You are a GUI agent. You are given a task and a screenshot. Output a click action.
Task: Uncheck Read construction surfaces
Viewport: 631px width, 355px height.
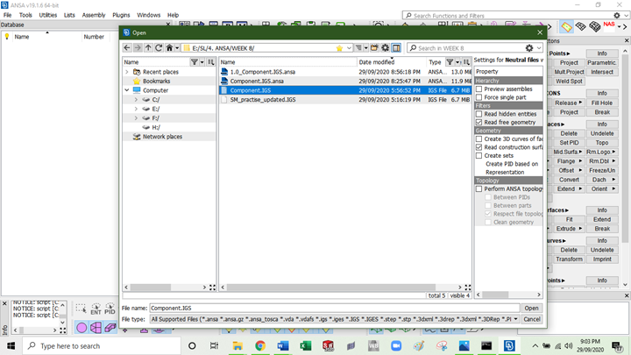click(479, 147)
